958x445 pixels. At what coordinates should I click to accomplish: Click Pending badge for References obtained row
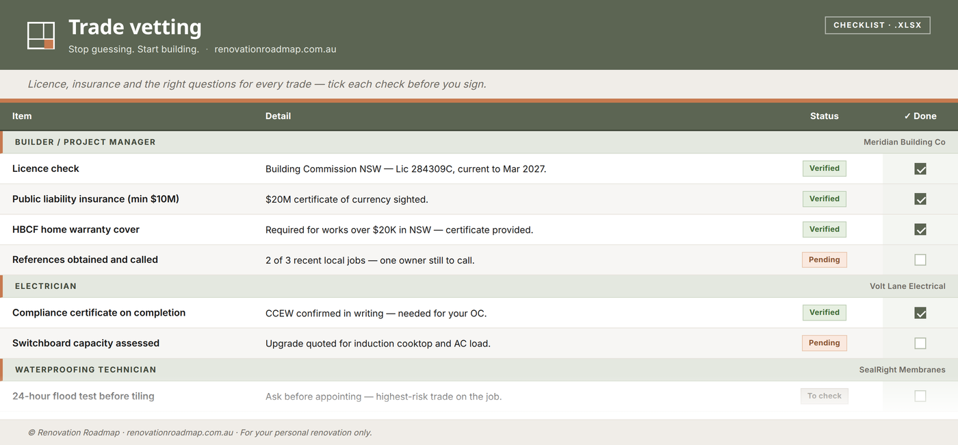click(825, 259)
